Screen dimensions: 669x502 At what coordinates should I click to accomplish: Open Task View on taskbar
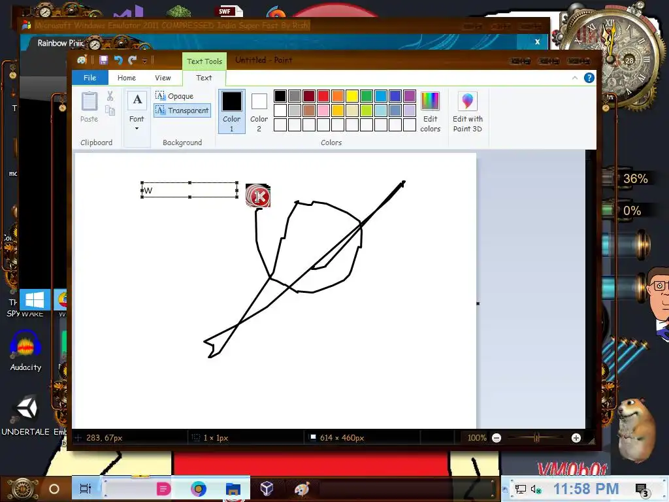pos(86,489)
